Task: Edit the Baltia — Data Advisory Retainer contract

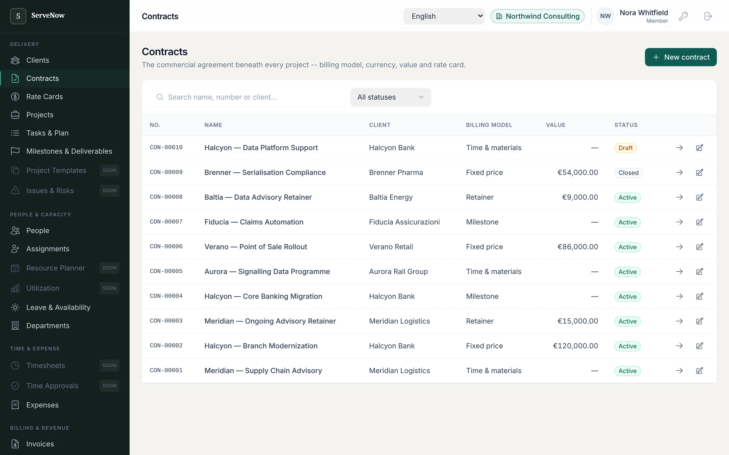Action: click(x=700, y=197)
